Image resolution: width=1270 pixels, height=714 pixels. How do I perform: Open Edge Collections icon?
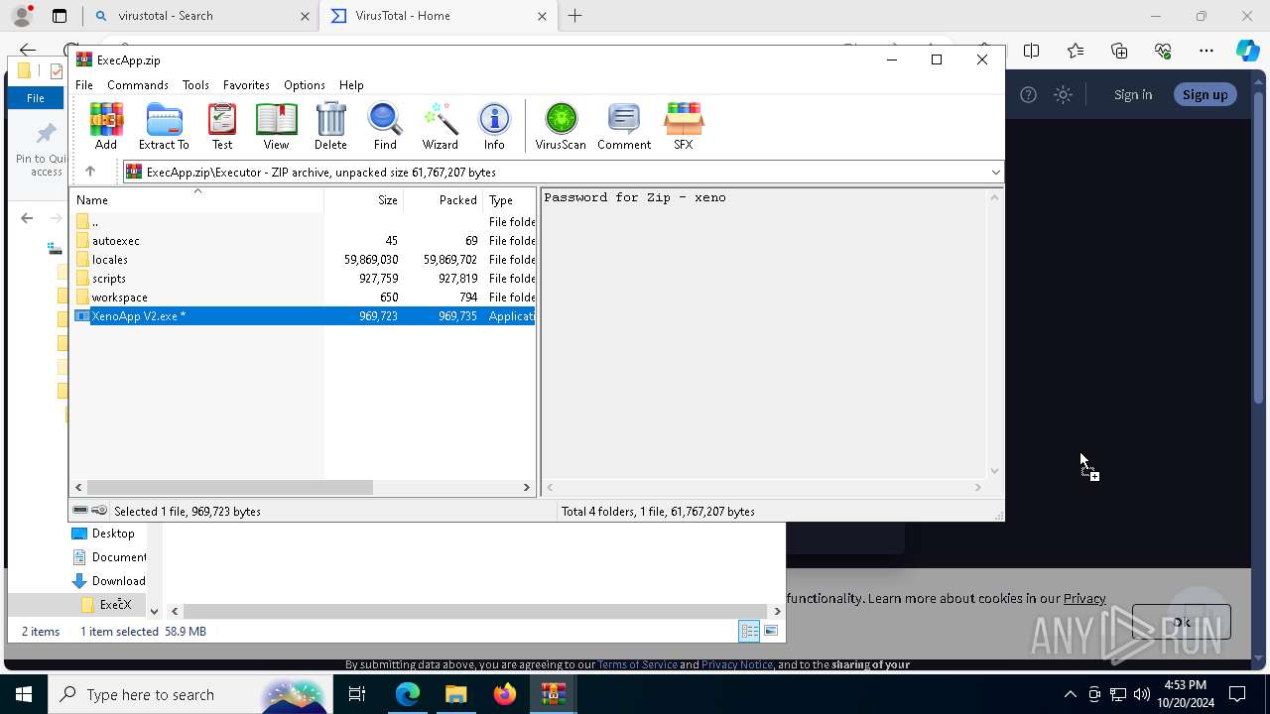click(1119, 51)
